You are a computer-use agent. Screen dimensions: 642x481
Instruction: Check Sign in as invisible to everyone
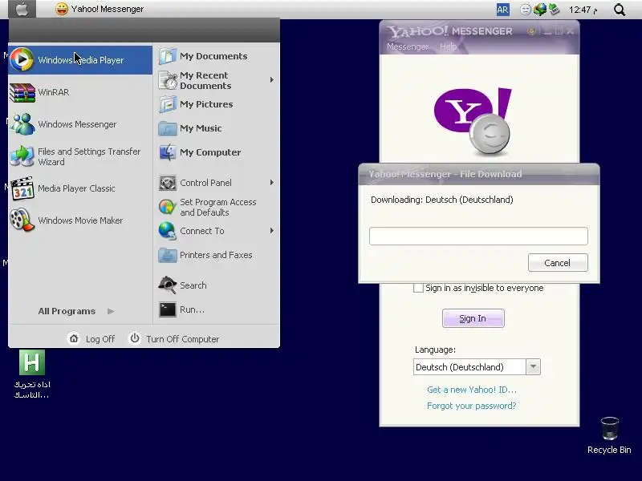pos(418,288)
